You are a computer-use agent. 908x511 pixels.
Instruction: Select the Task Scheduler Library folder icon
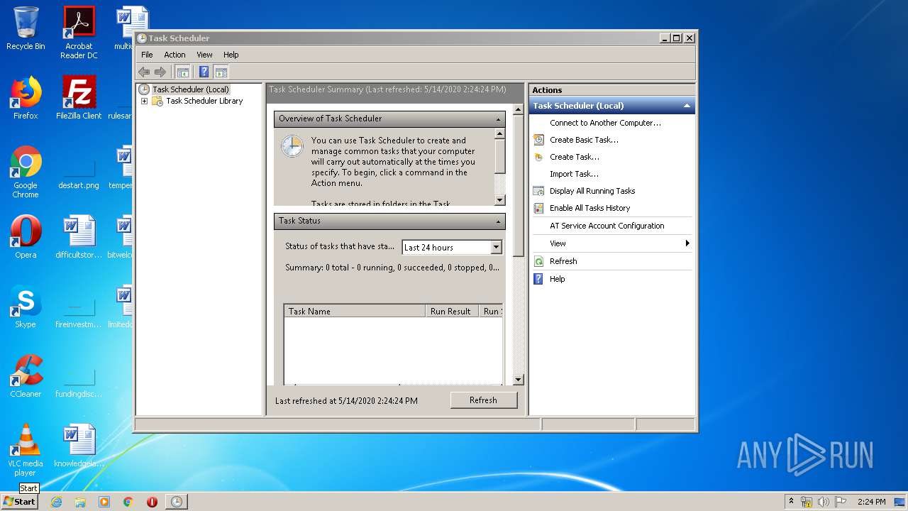click(157, 101)
